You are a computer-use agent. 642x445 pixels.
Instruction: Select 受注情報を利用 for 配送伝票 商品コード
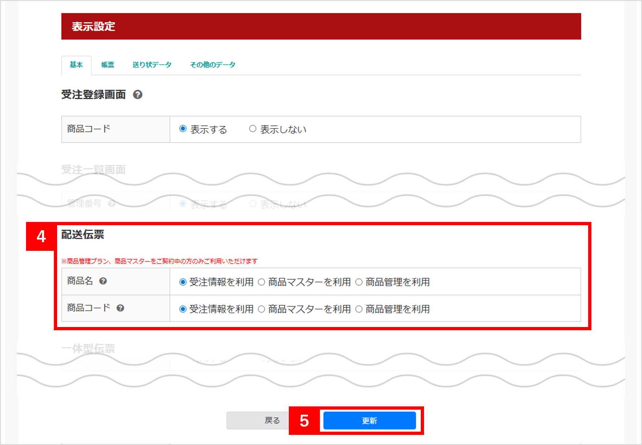[x=183, y=309]
